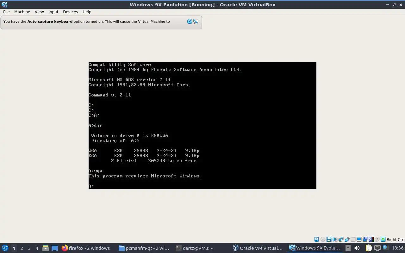Click the recording status icon
This screenshot has width=405, height=253.
[x=365, y=239]
